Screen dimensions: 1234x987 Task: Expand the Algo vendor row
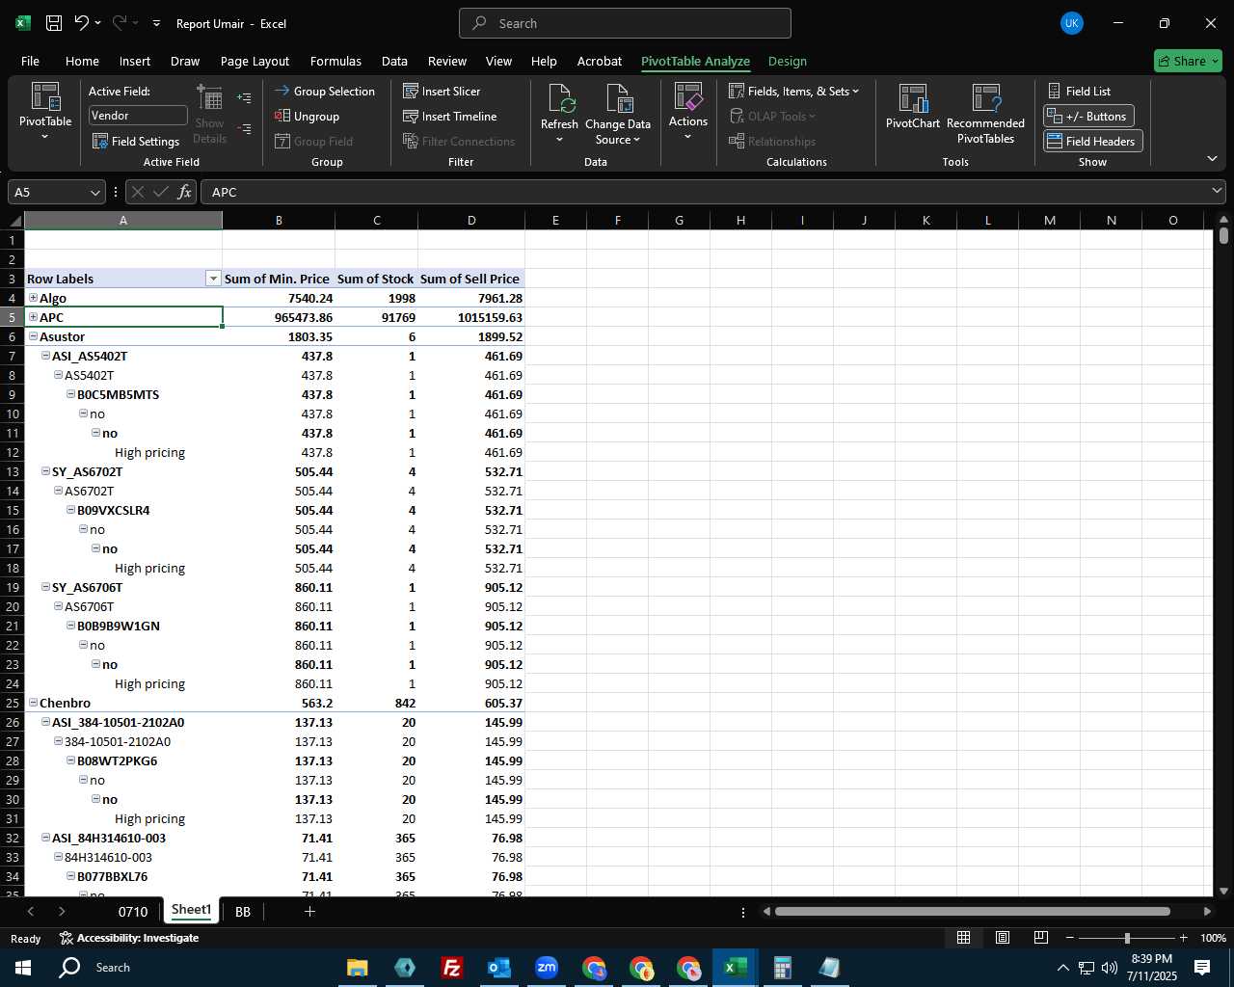[33, 298]
